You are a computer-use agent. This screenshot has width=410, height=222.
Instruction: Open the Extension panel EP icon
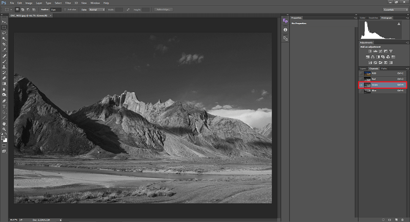[285, 21]
